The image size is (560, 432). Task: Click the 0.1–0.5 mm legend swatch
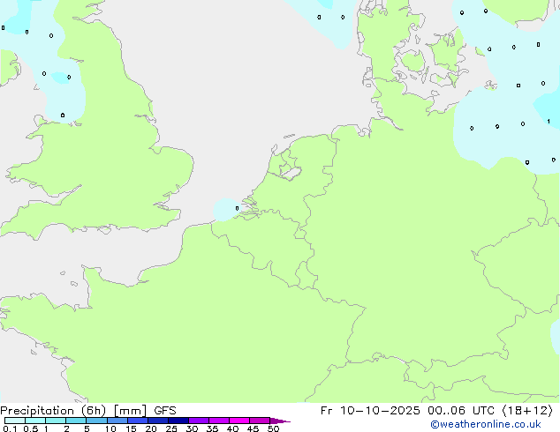click(x=15, y=421)
